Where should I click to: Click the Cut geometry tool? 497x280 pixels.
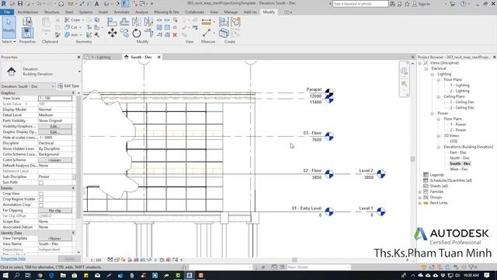[x=71, y=27]
